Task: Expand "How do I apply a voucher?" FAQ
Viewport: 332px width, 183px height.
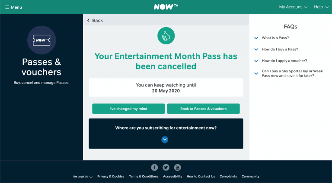Action: click(284, 61)
